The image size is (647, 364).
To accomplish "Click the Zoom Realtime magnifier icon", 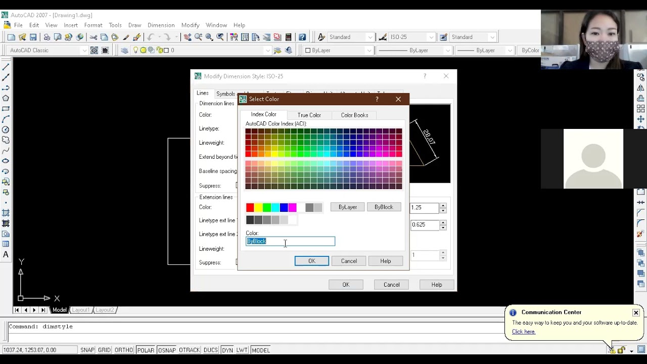I will coord(198,37).
